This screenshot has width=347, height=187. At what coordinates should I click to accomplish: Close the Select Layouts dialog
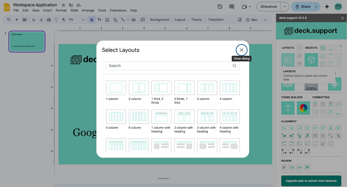click(242, 50)
